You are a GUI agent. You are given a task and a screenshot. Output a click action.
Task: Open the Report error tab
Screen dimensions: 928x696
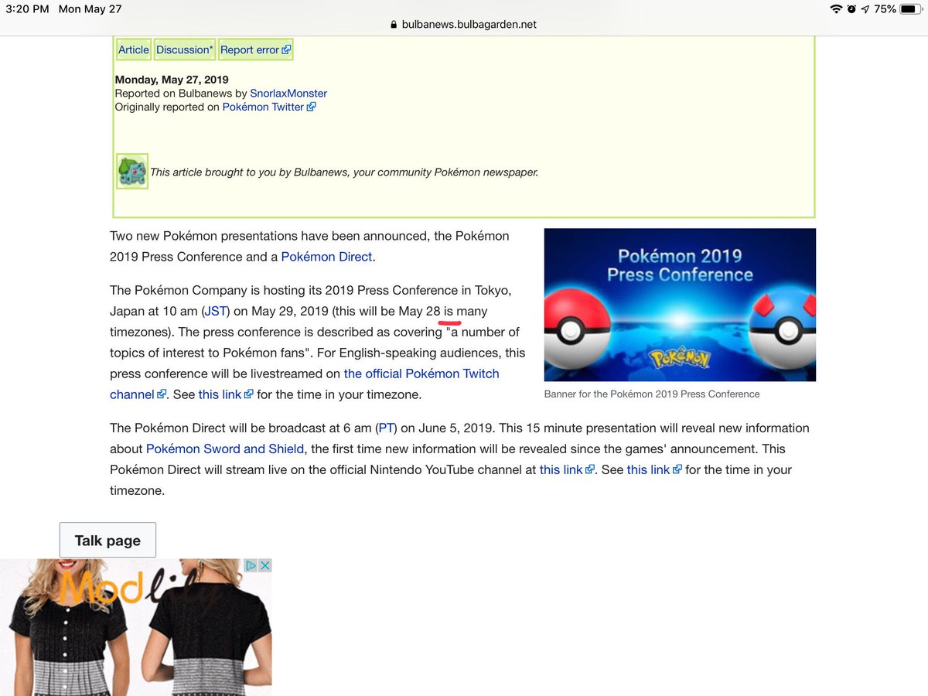point(255,49)
